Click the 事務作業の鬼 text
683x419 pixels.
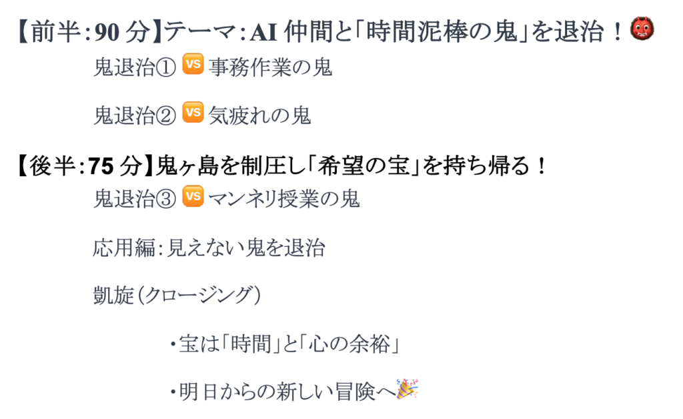pos(271,67)
